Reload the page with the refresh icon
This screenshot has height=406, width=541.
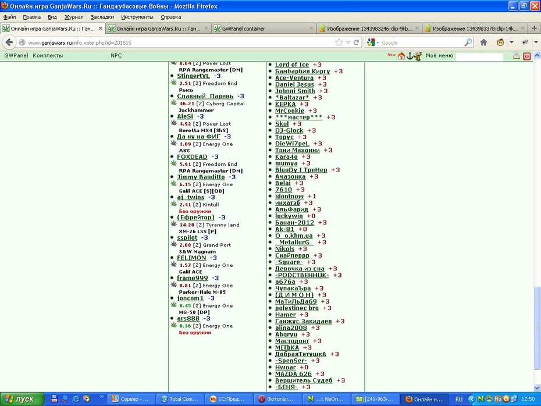pyautogui.click(x=356, y=42)
